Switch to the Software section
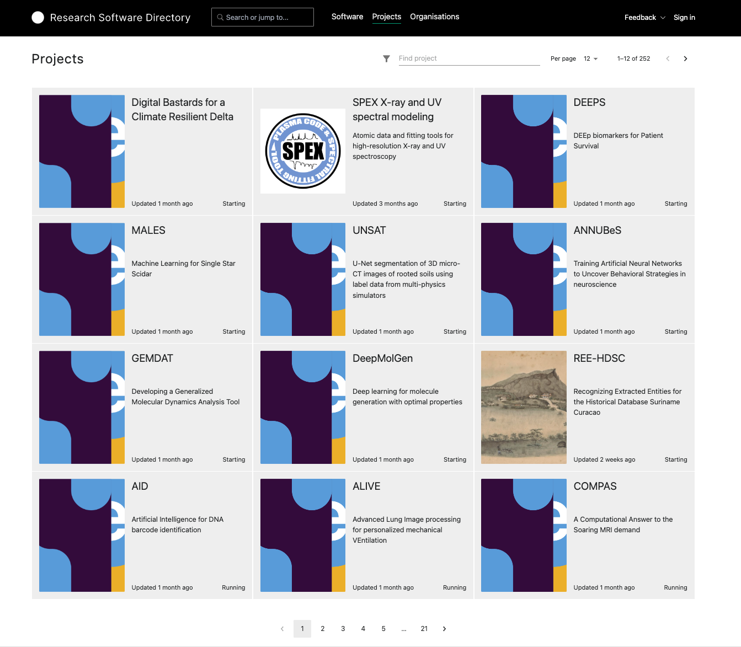The image size is (741, 647). pyautogui.click(x=347, y=17)
